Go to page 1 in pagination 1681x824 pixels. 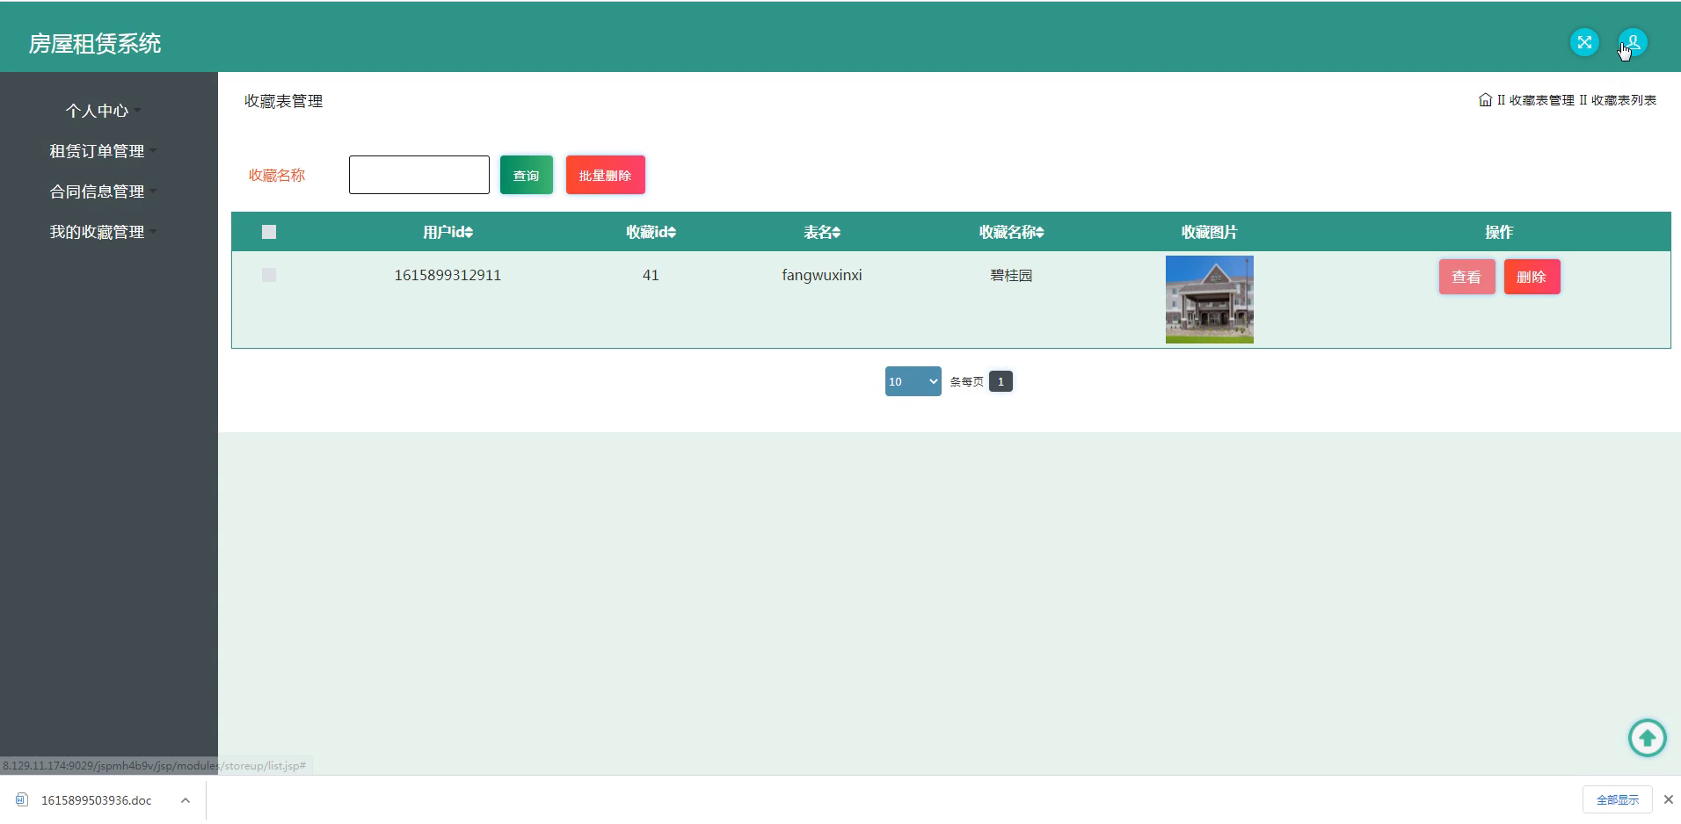coord(1001,381)
